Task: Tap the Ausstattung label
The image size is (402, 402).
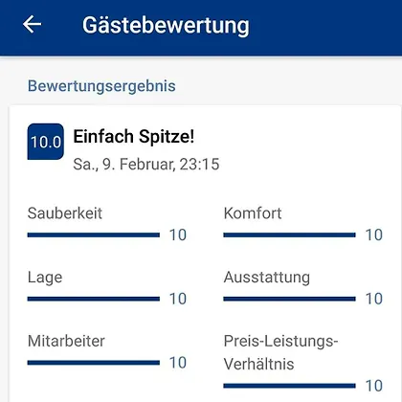Action: (267, 278)
